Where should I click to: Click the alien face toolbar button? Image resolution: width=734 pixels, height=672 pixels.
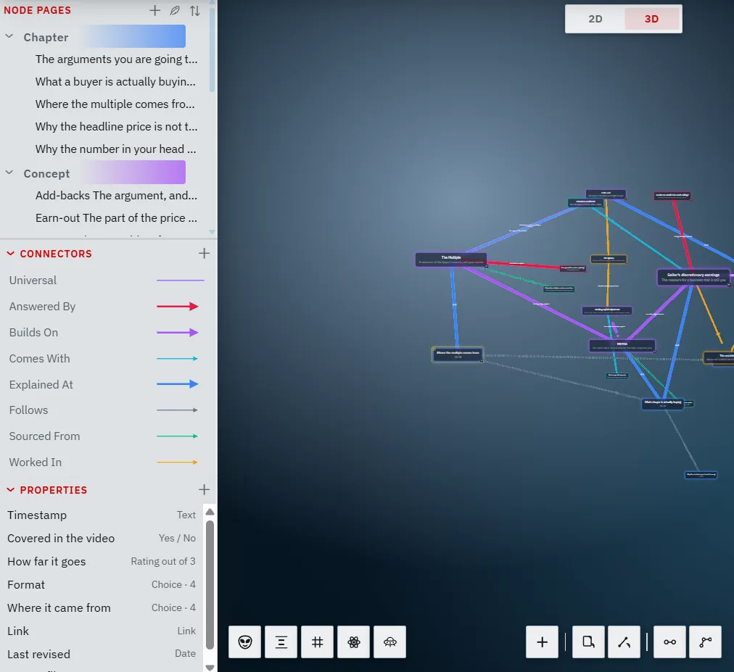[245, 642]
